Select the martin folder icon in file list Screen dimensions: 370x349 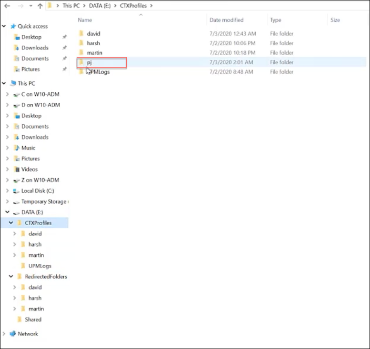tap(81, 52)
